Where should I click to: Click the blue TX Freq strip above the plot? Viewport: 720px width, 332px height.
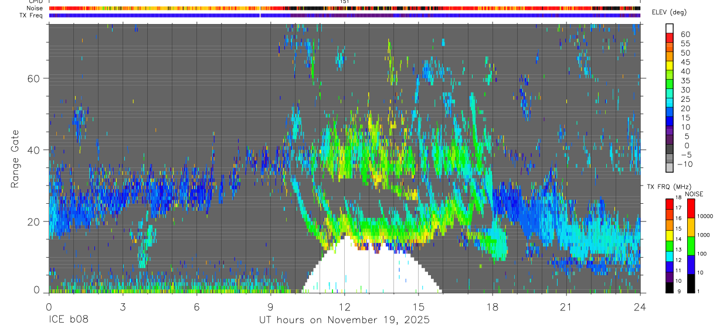click(345, 15)
